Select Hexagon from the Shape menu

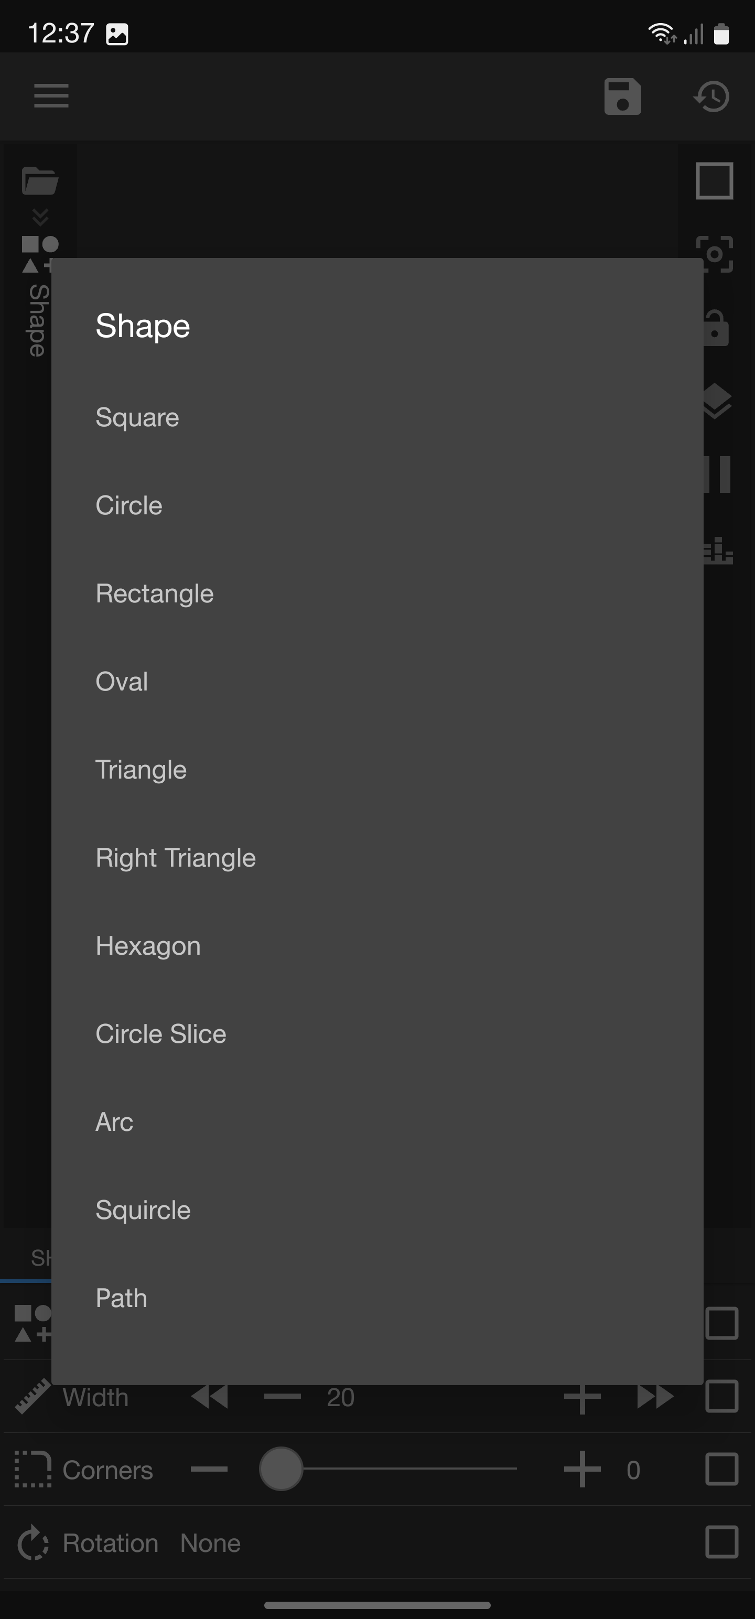(x=148, y=945)
